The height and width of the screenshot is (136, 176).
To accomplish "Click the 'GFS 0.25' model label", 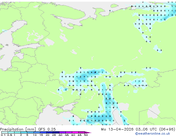I will [x=47, y=129].
